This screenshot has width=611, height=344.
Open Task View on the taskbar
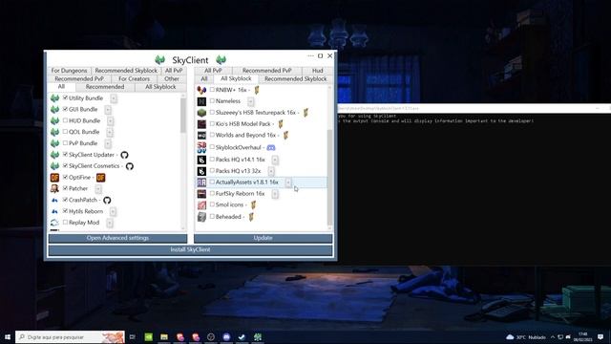click(133, 337)
